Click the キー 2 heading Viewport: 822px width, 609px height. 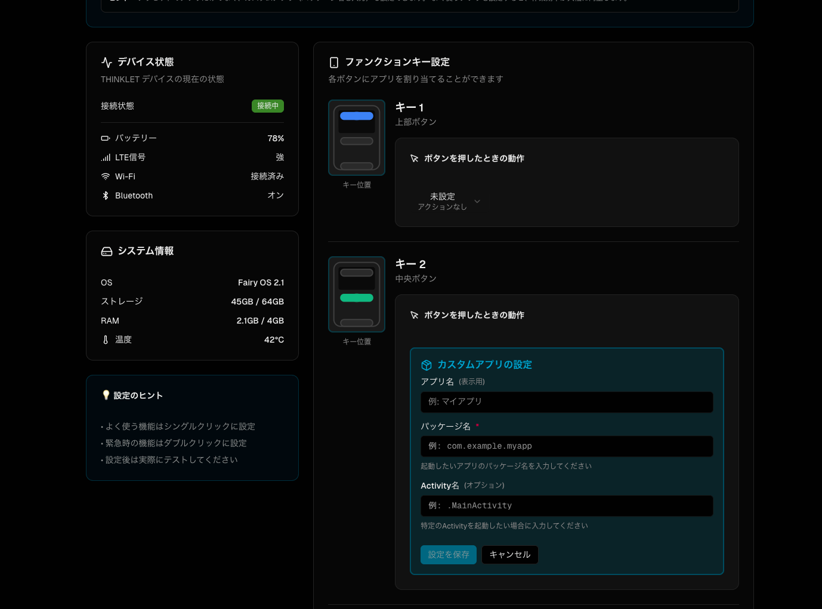[410, 264]
